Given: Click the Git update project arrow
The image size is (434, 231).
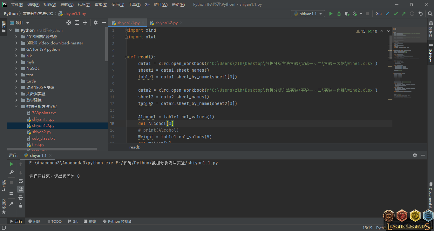Looking at the screenshot, I should 387,14.
